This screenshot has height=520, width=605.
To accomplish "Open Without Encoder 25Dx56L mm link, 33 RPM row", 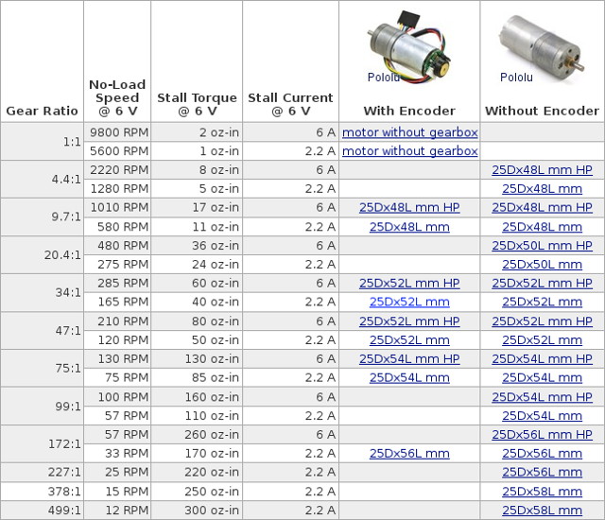I will click(542, 453).
